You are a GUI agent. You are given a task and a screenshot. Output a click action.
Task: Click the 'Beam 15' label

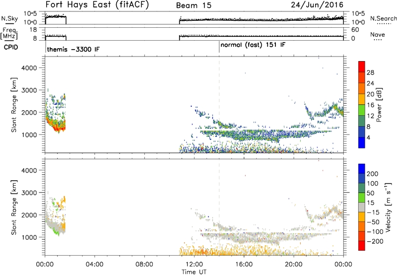[x=194, y=5]
